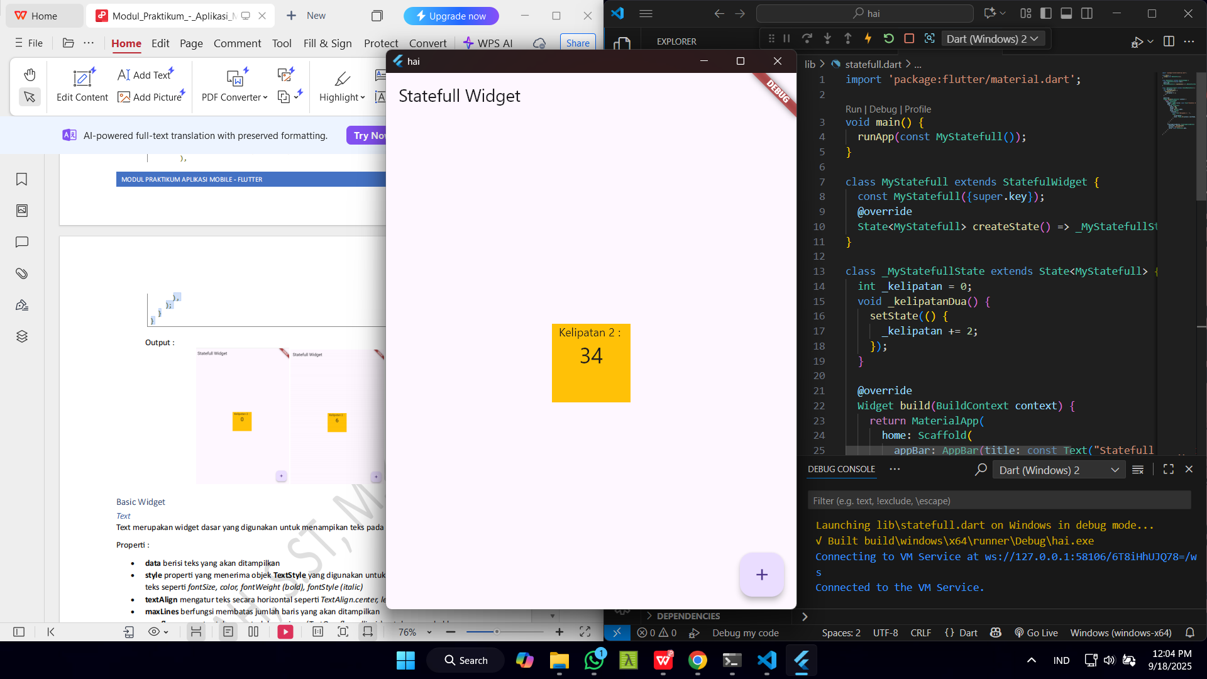Open the run or debug dropdown in the editor title
Image resolution: width=1207 pixels, height=679 pixels.
click(1150, 41)
